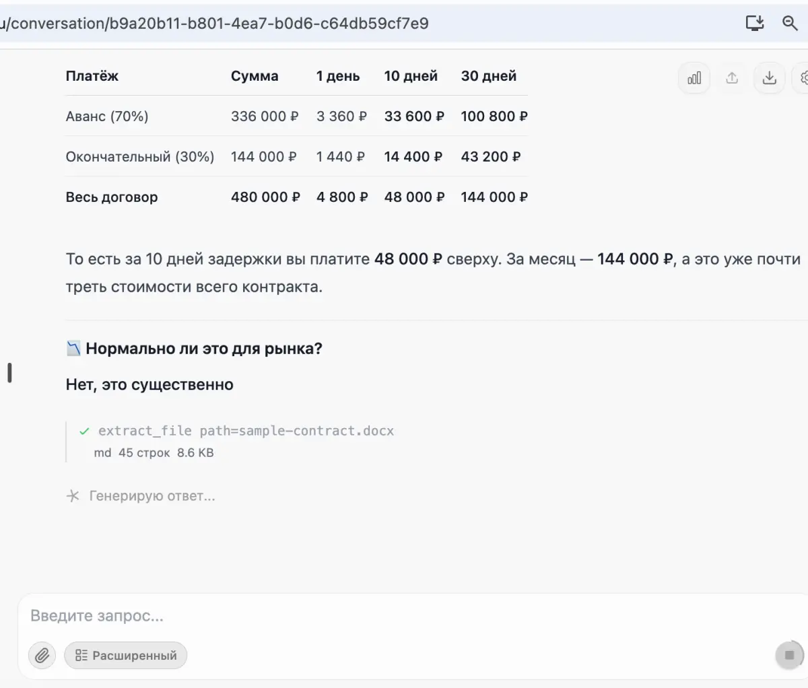The width and height of the screenshot is (808, 688).
Task: Click the 336 000 ₽ cell
Action: [265, 116]
